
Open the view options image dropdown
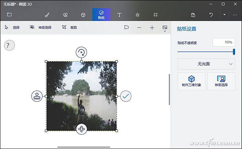[x=165, y=28]
